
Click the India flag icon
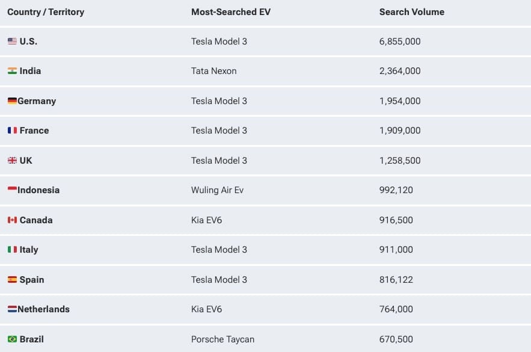point(12,71)
